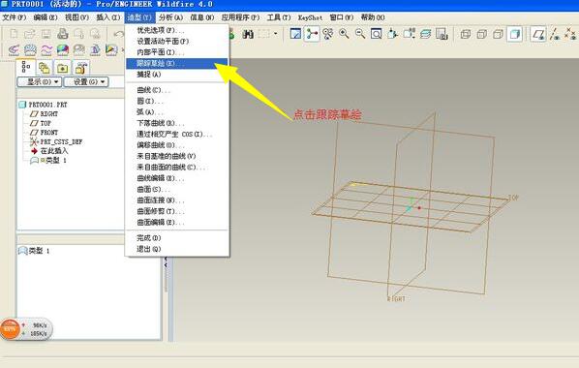Enable wireframe display mode

[466, 34]
